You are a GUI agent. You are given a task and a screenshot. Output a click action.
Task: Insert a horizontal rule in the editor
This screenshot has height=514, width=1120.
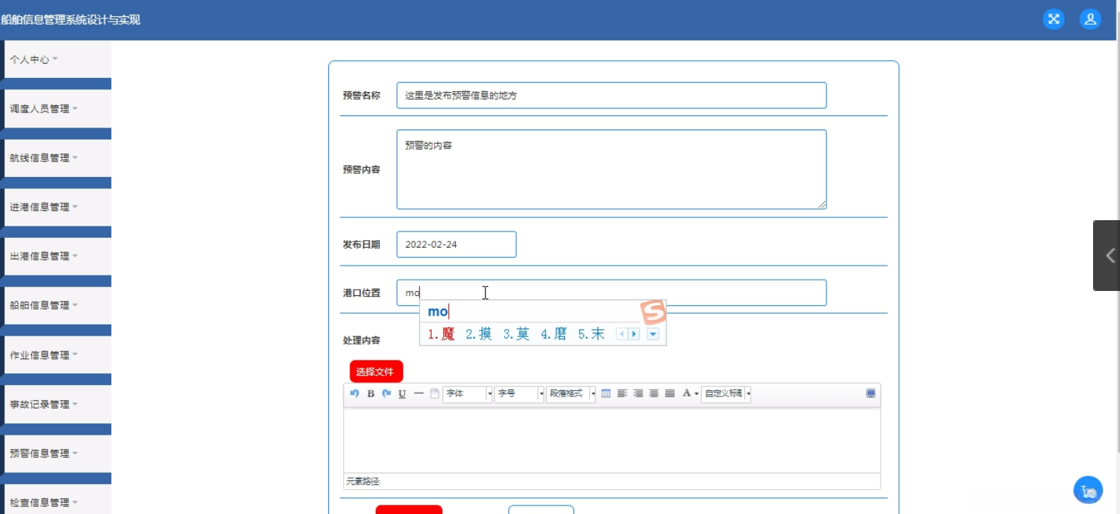tap(419, 394)
